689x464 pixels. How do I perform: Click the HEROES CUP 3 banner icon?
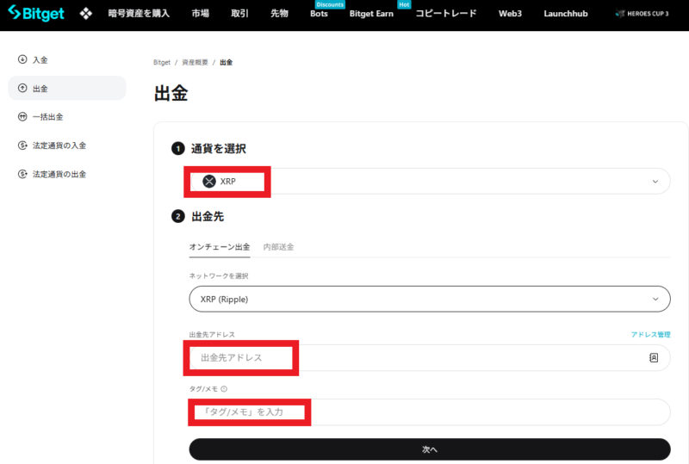pyautogui.click(x=620, y=14)
